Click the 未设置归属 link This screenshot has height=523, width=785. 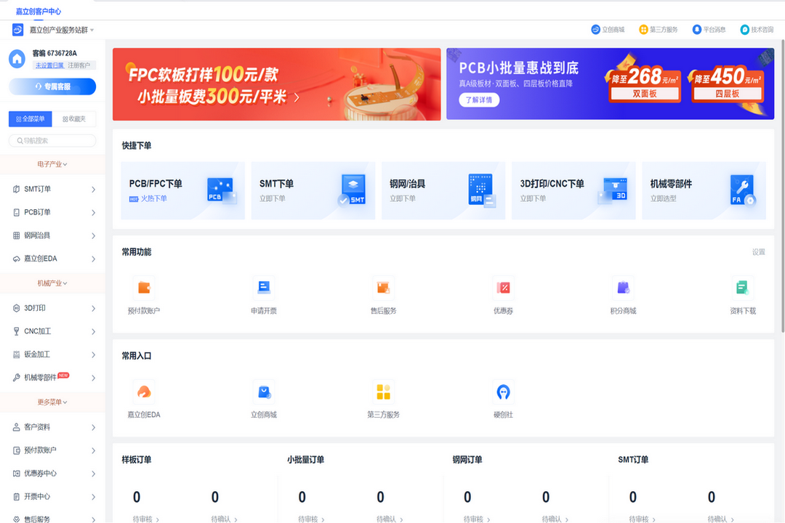(49, 65)
